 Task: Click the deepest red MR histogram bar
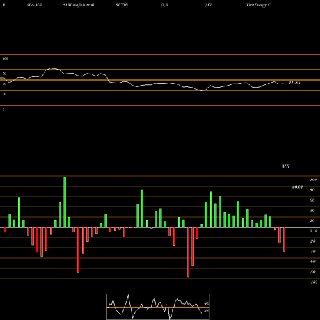(x=188, y=252)
